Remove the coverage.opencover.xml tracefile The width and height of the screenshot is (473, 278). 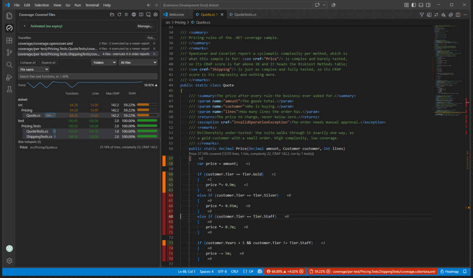(x=154, y=43)
